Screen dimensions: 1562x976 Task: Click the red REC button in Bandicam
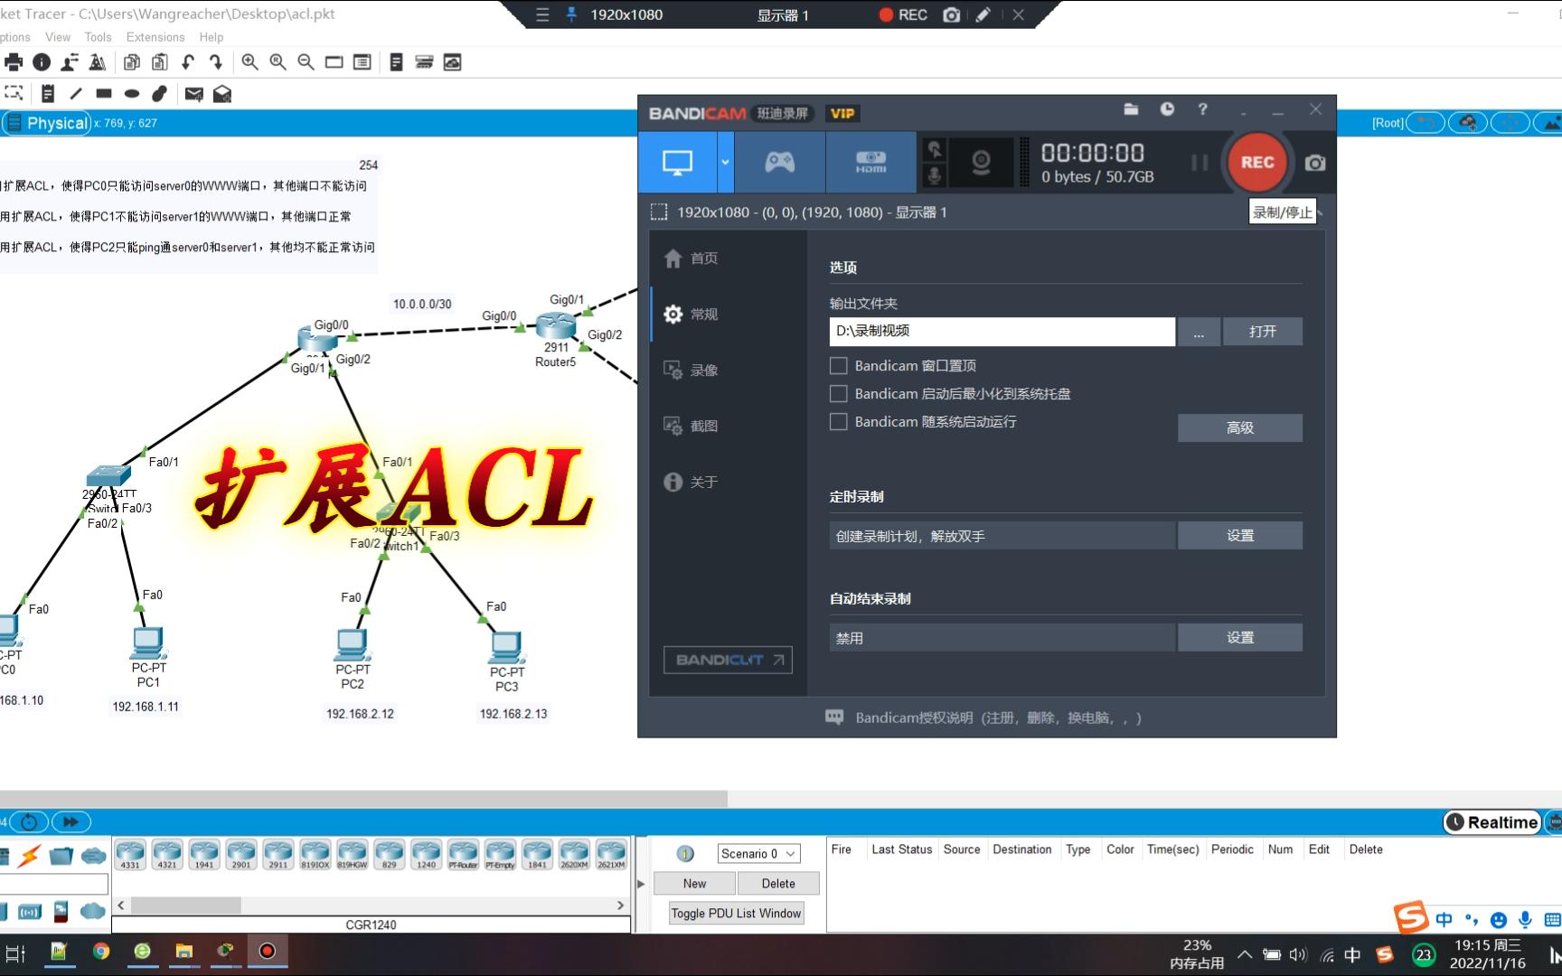[1256, 163]
